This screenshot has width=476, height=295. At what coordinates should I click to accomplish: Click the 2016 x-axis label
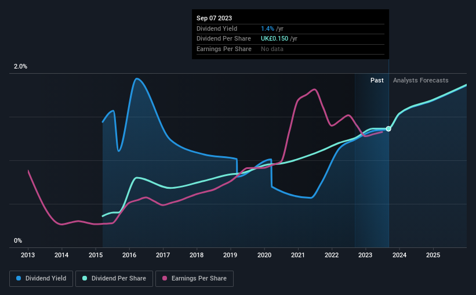coord(129,255)
